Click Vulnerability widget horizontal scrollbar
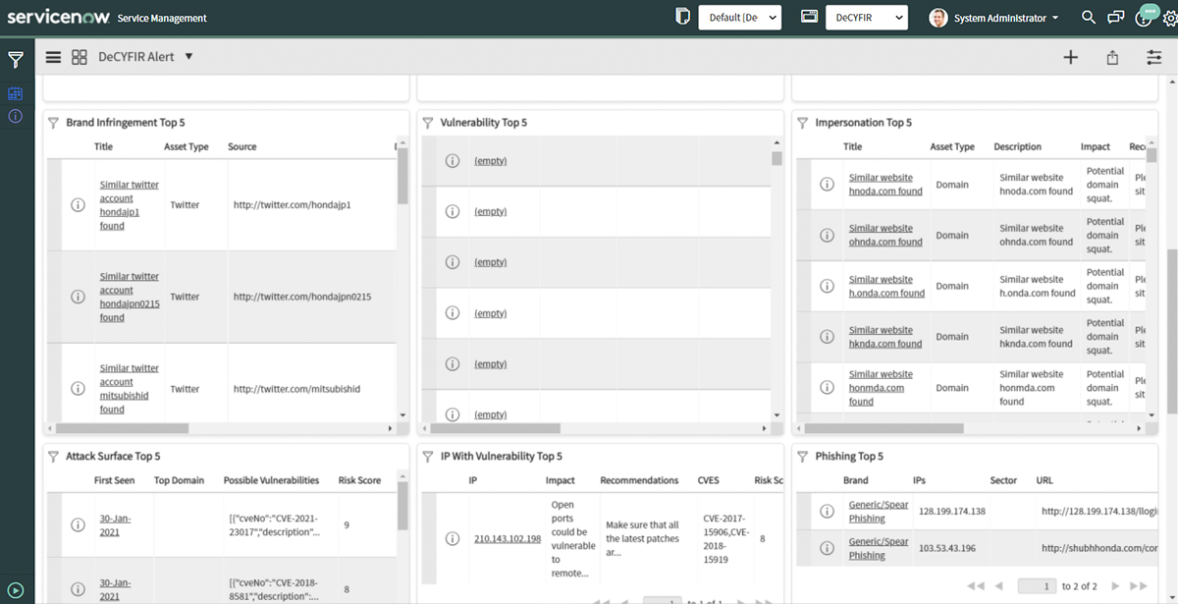1178x604 pixels. pos(496,428)
